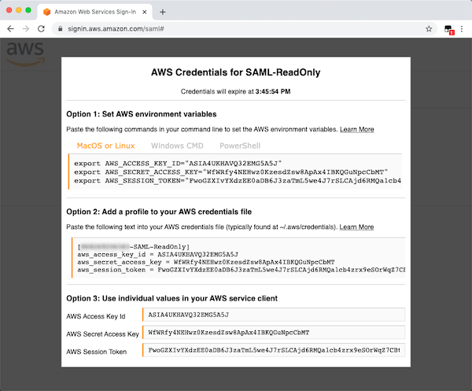The width and height of the screenshot is (472, 391).
Task: Open Learn More link under Option 2
Action: [356, 227]
